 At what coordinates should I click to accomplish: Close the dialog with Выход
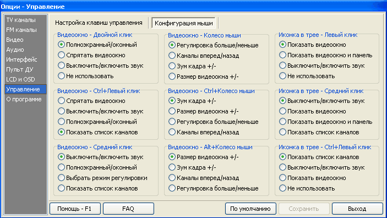(357, 209)
